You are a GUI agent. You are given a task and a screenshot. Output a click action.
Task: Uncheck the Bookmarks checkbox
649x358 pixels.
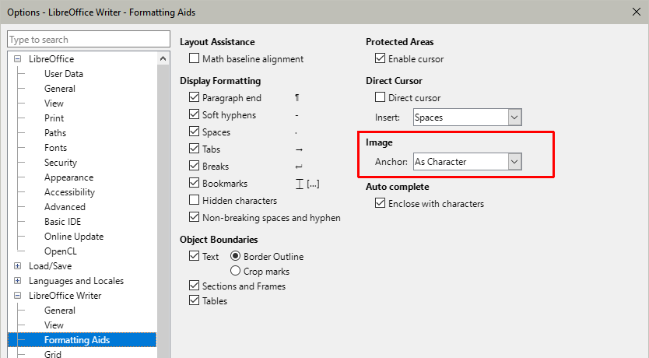(x=195, y=184)
